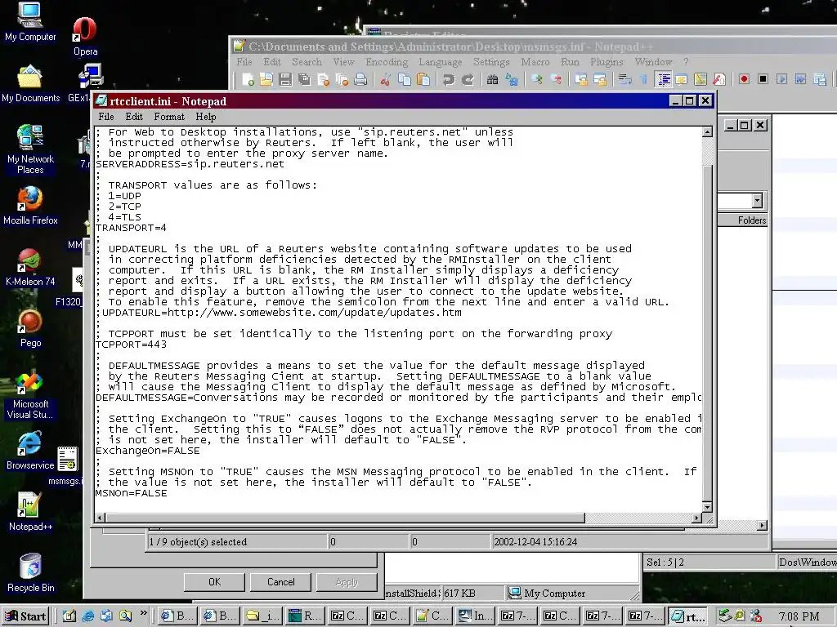Click the SERVERADDRESS=sip.reuters.net line
This screenshot has width=837, height=627.
[190, 164]
